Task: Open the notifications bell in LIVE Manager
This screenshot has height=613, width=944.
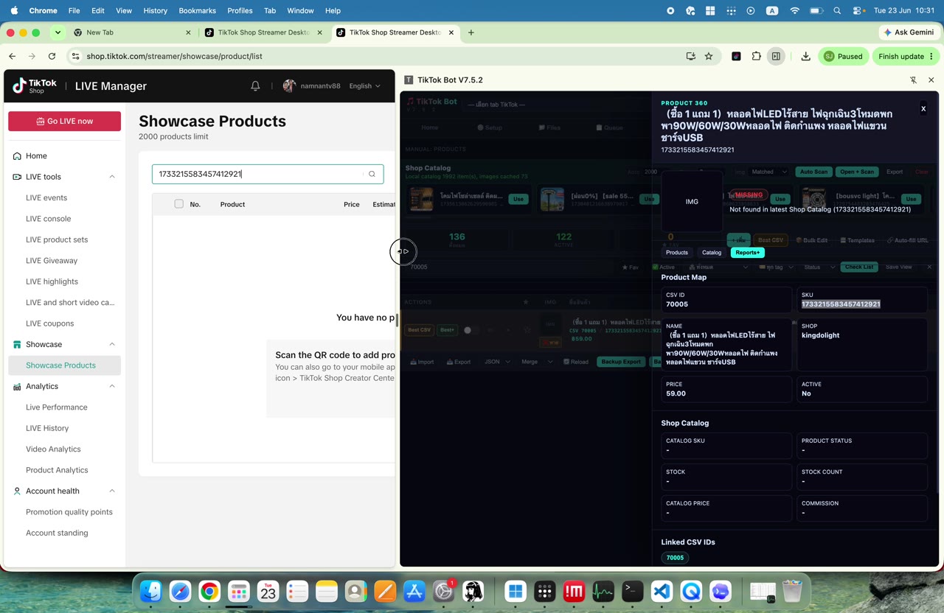Action: [x=255, y=86]
